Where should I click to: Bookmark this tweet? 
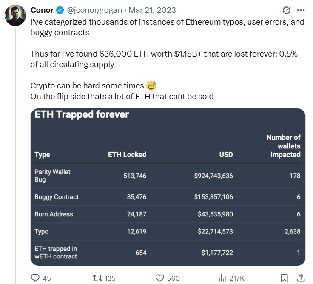pos(284,278)
